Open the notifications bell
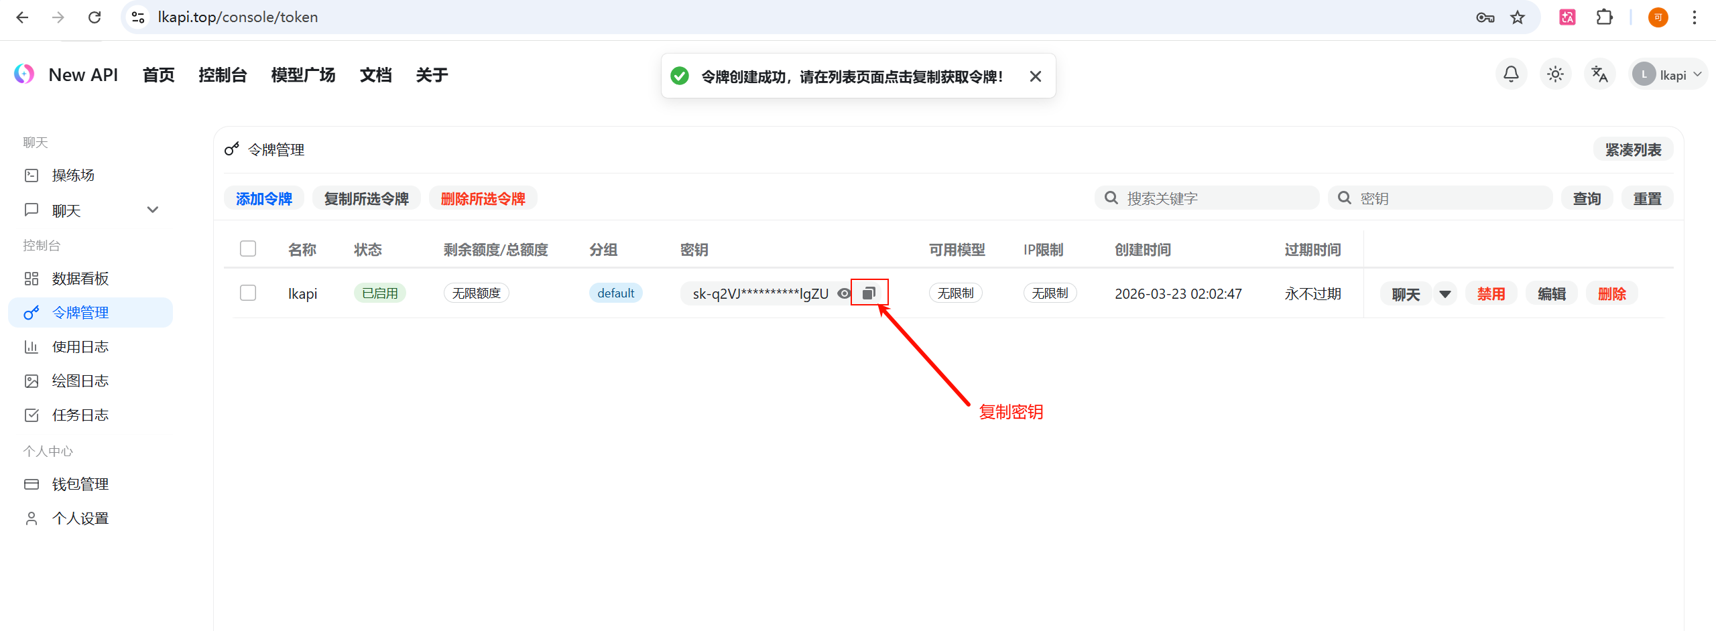Image resolution: width=1716 pixels, height=631 pixels. pyautogui.click(x=1511, y=74)
